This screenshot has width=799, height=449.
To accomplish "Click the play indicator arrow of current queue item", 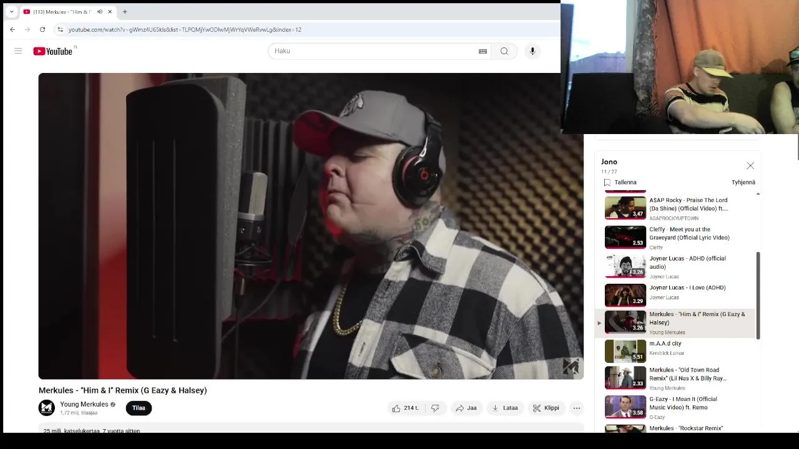I will [599, 323].
